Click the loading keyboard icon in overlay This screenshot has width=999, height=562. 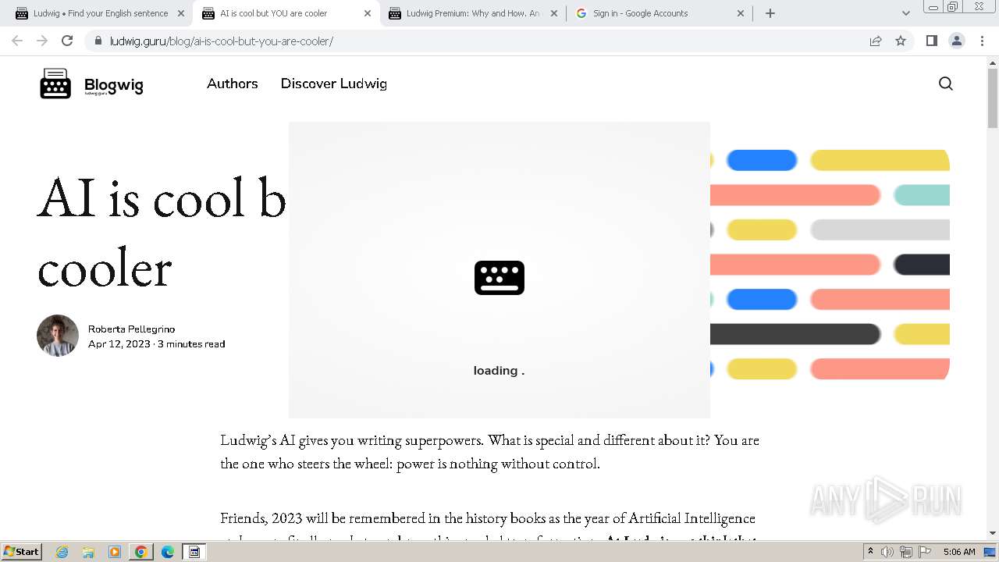point(499,278)
